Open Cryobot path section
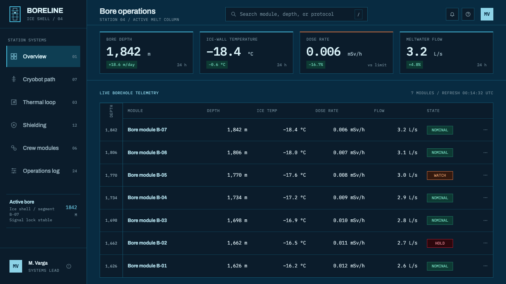Viewport: 506px width, 284px height. click(x=43, y=79)
